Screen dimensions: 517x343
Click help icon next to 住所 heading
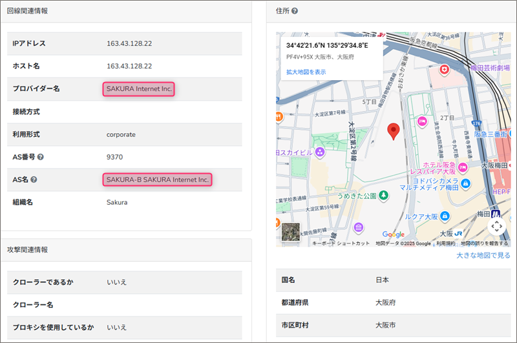pos(295,11)
